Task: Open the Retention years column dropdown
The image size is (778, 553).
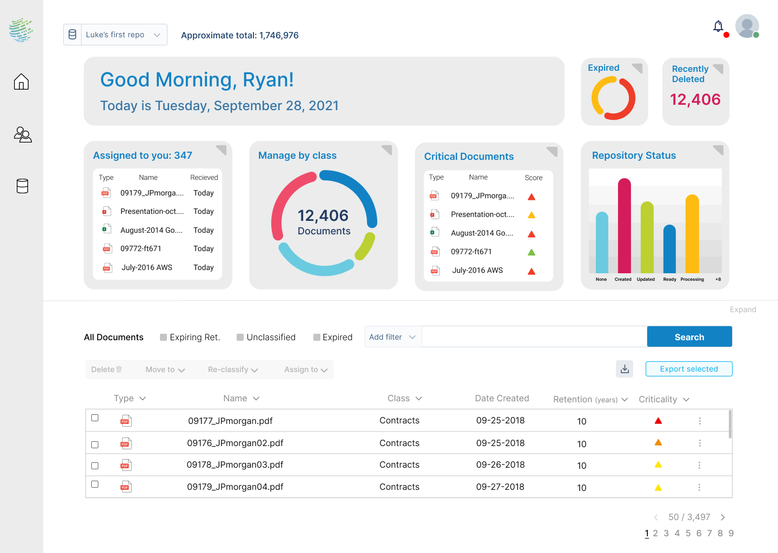Action: point(589,399)
